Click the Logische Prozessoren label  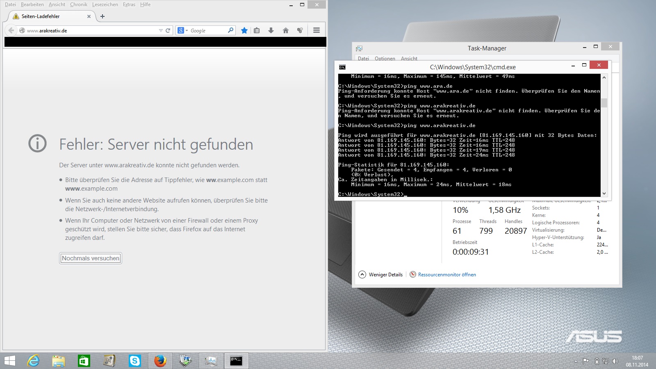556,223
